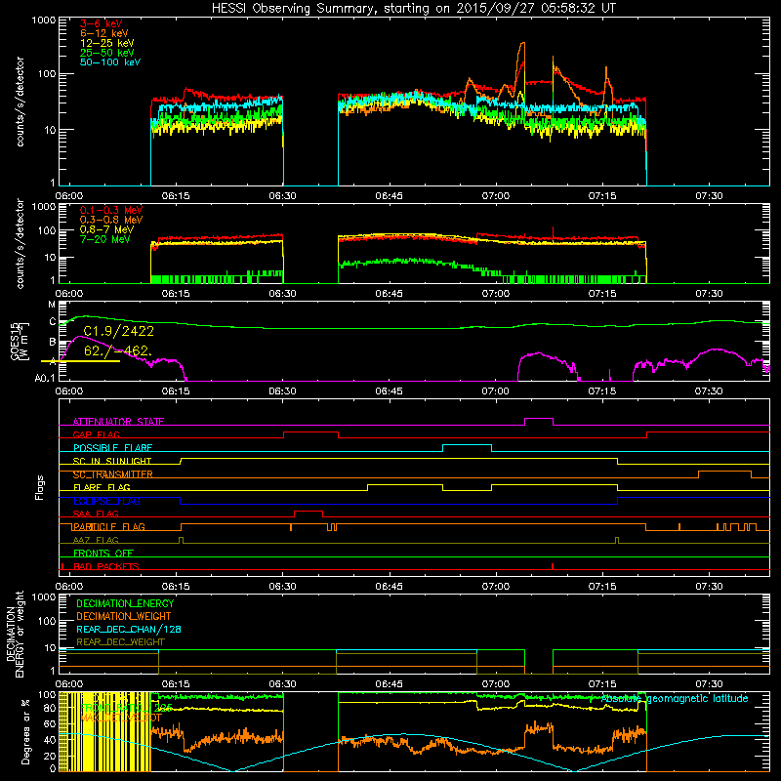Click the raised attenuator state step marker
Screen dimensions: 781x781
[x=539, y=419]
